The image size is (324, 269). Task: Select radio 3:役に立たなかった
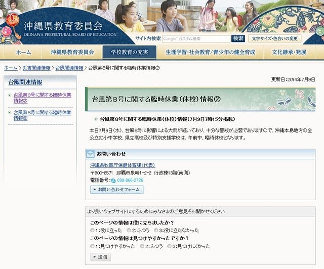point(156,230)
